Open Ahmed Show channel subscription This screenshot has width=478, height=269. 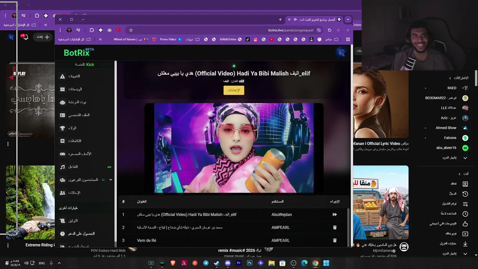pyautogui.click(x=452, y=128)
